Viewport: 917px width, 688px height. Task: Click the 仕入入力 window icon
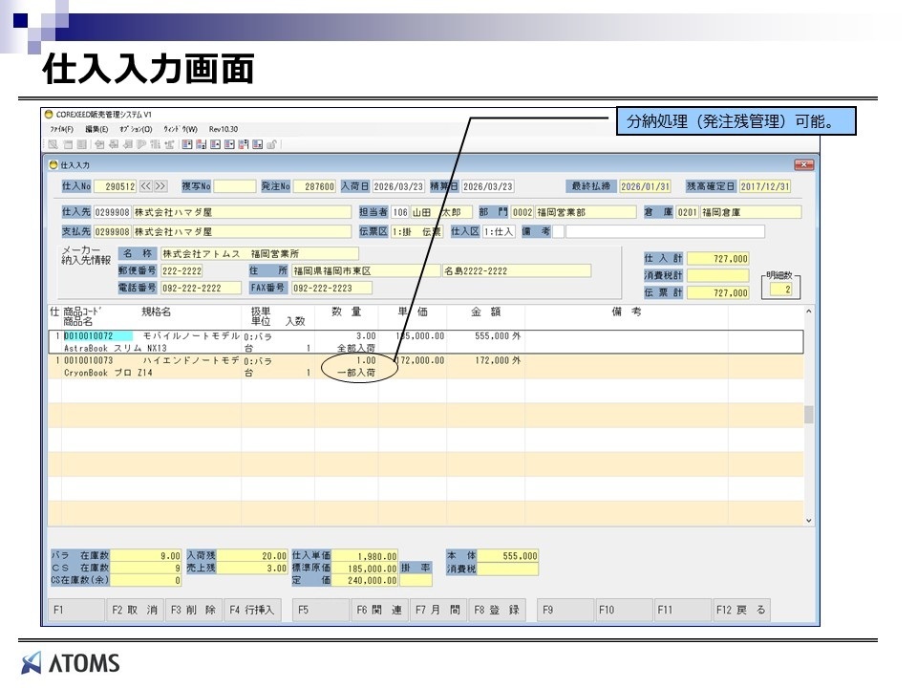tap(53, 165)
